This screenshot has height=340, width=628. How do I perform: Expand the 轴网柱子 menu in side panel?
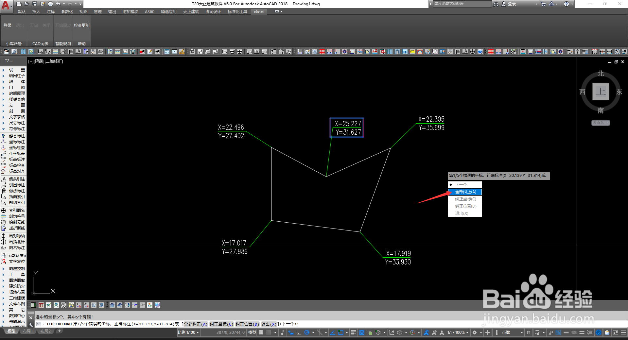tap(13, 76)
